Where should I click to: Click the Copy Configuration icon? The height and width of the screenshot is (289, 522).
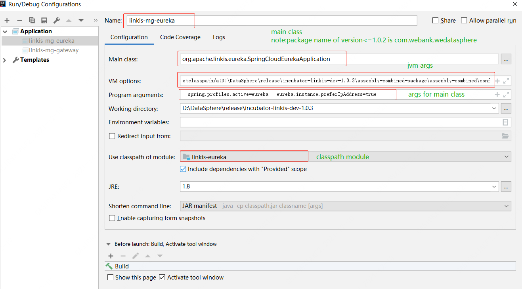tap(32, 20)
